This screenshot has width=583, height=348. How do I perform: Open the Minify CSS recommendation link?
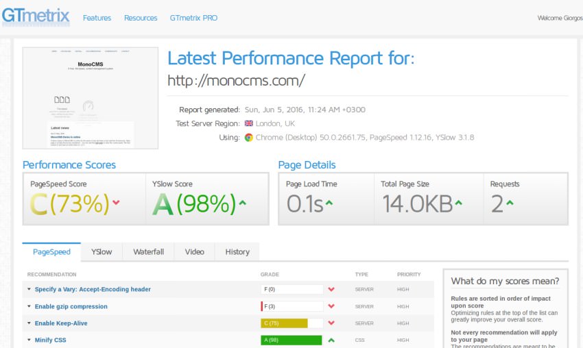[x=50, y=340]
